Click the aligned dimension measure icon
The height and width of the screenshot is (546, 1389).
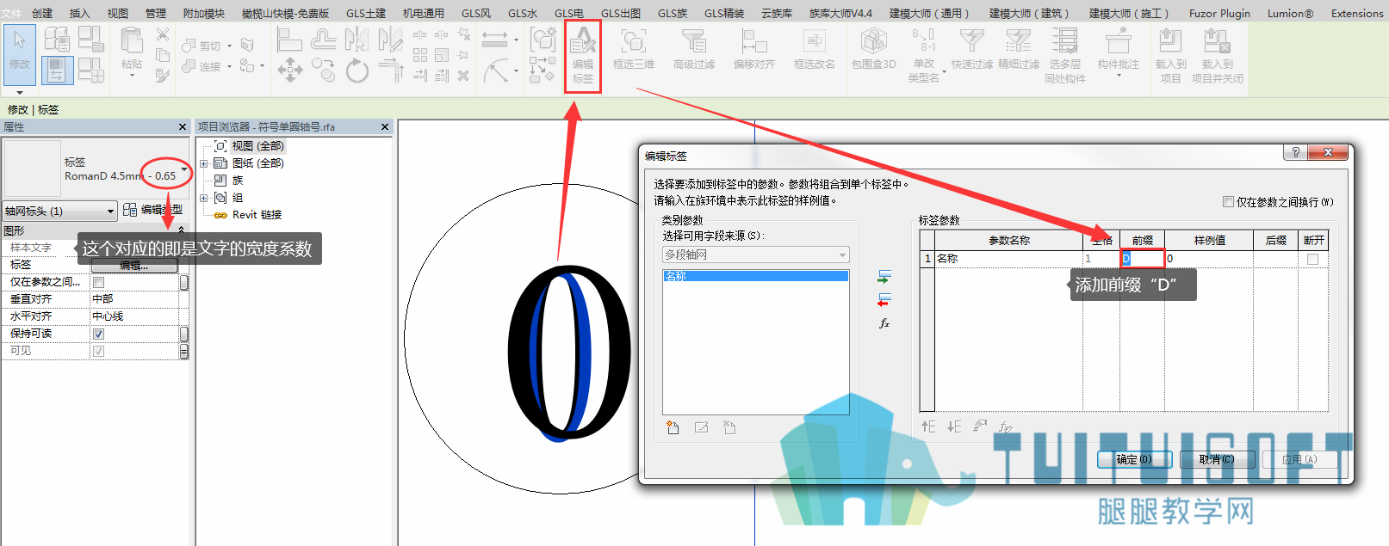pos(495,39)
